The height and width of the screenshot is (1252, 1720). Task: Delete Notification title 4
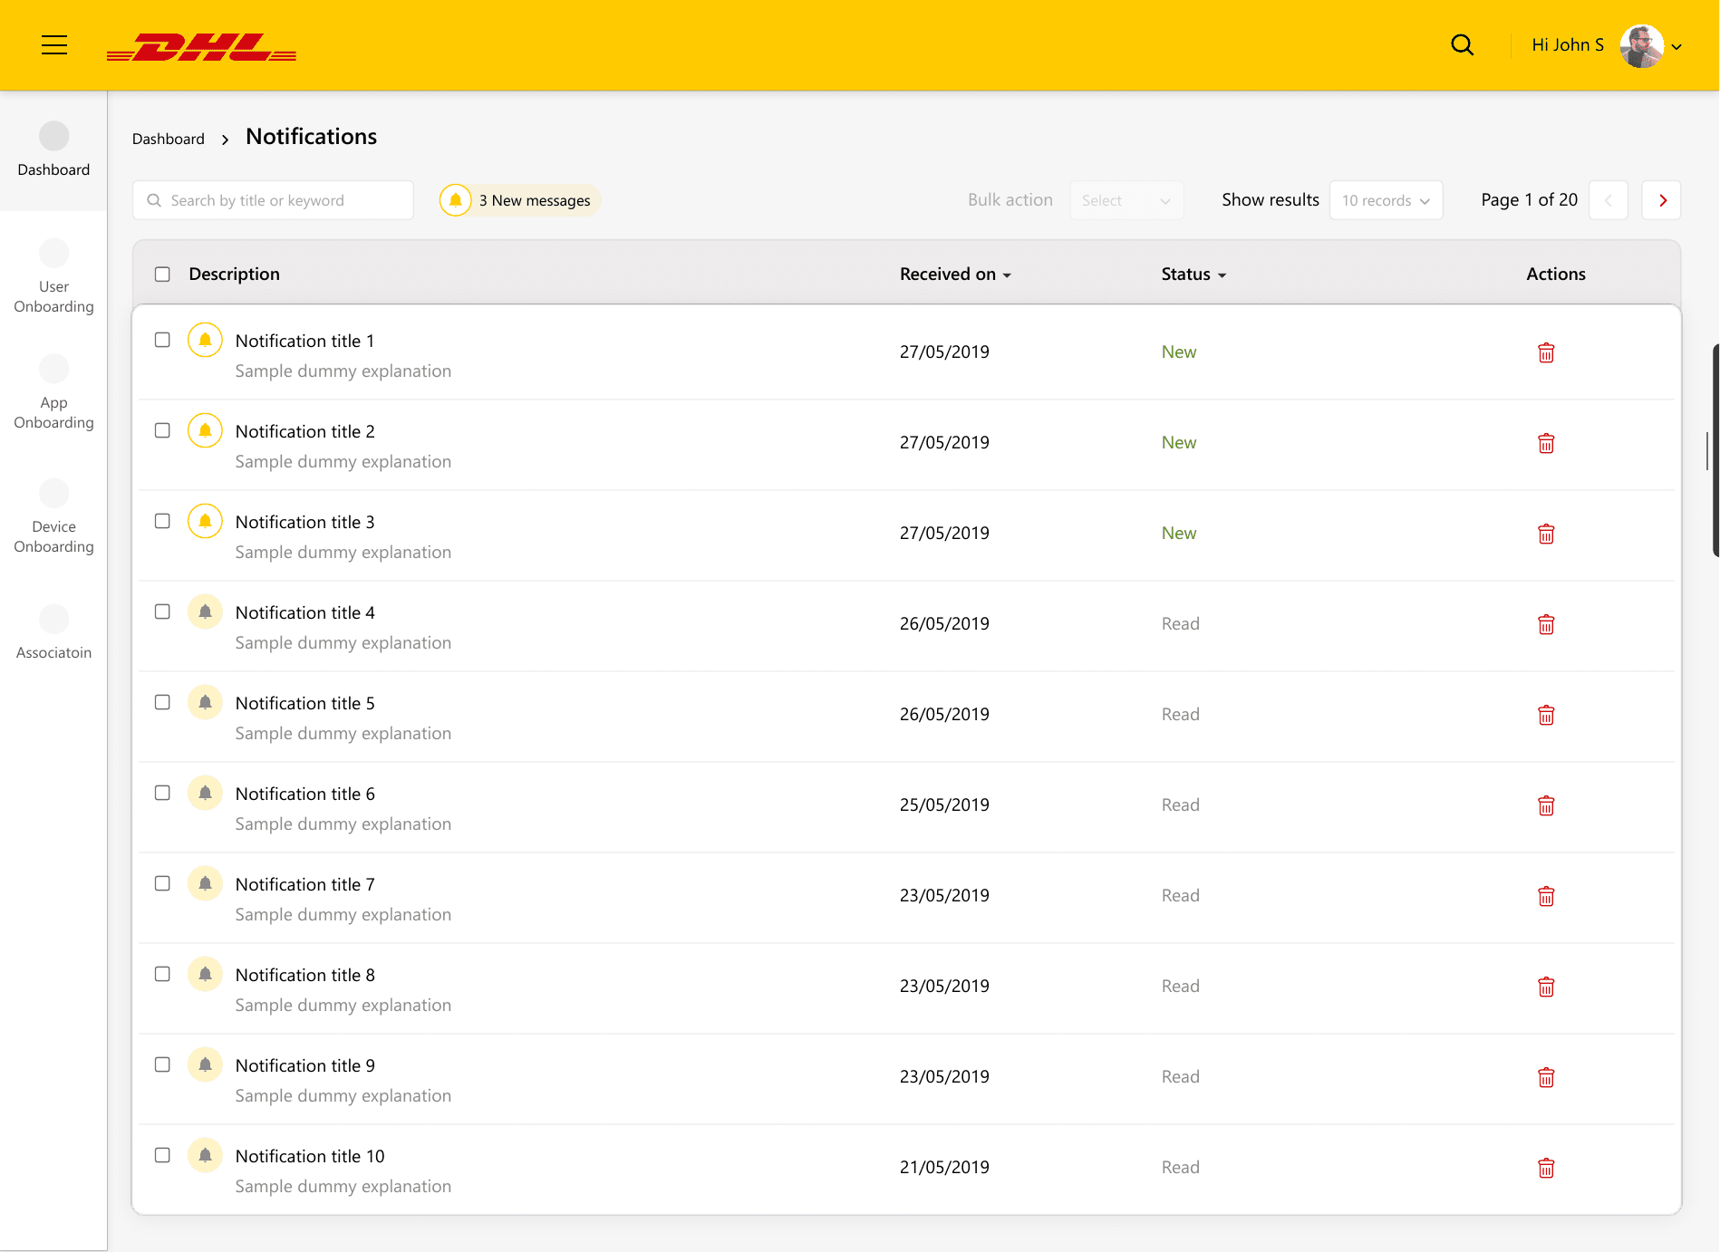pyautogui.click(x=1546, y=624)
